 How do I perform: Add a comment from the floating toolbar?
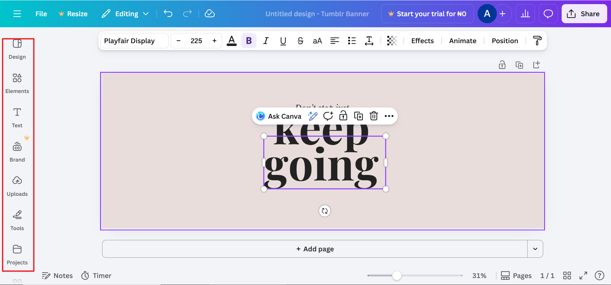(x=328, y=116)
